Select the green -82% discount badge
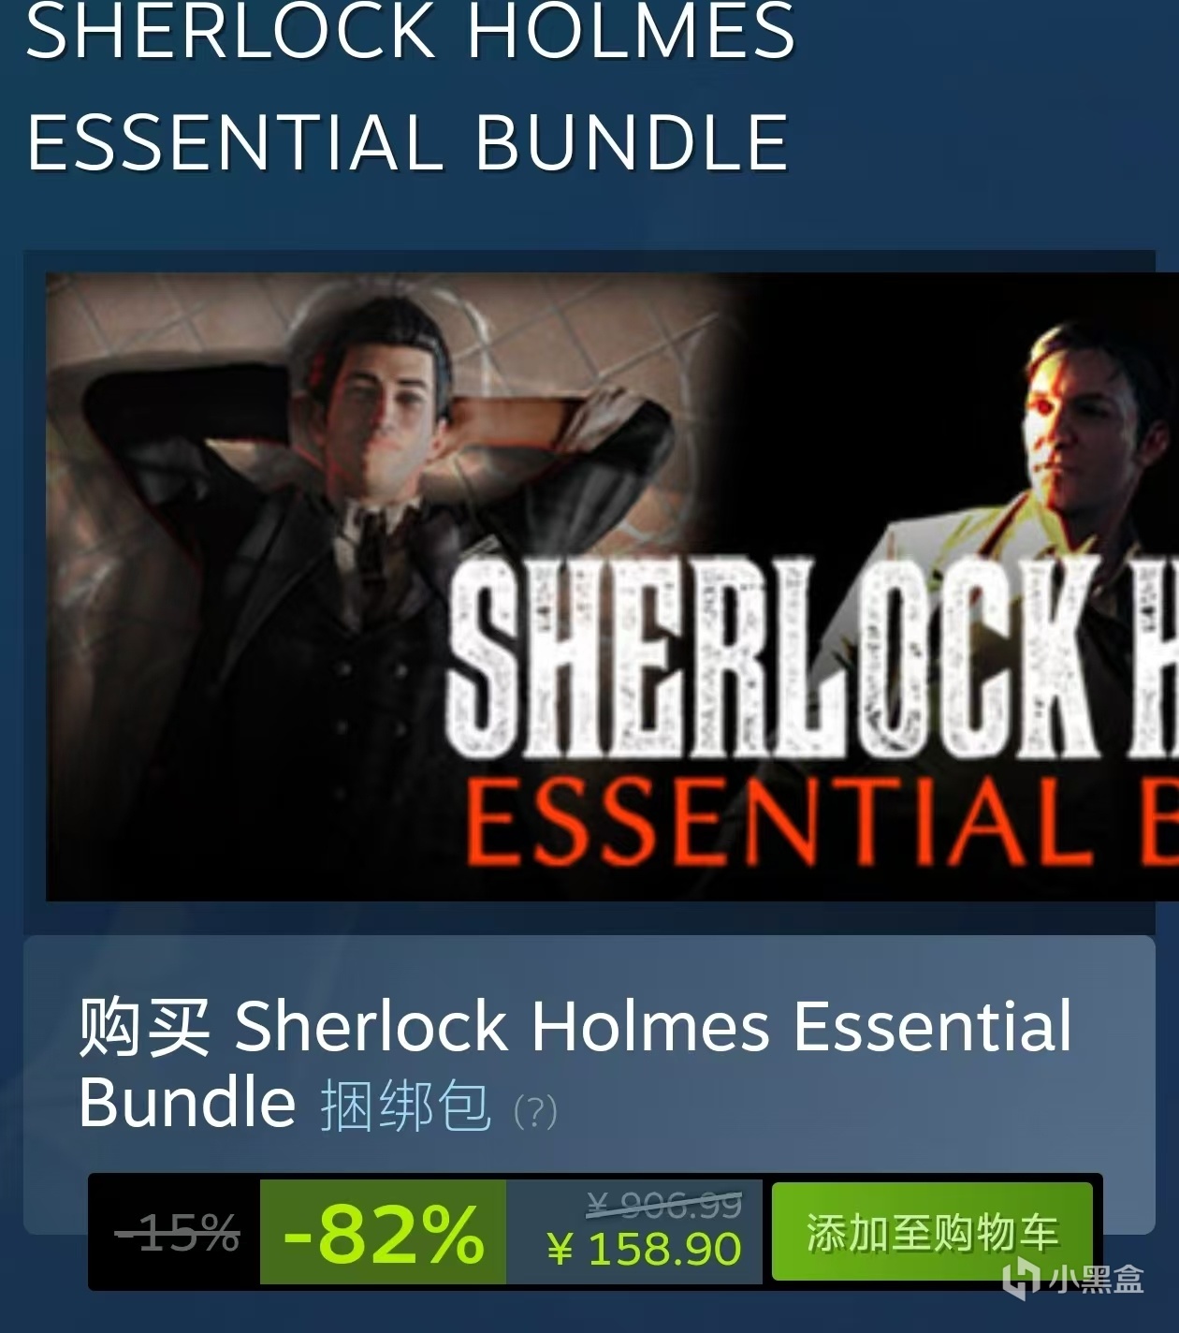This screenshot has height=1333, width=1179. [x=384, y=1232]
